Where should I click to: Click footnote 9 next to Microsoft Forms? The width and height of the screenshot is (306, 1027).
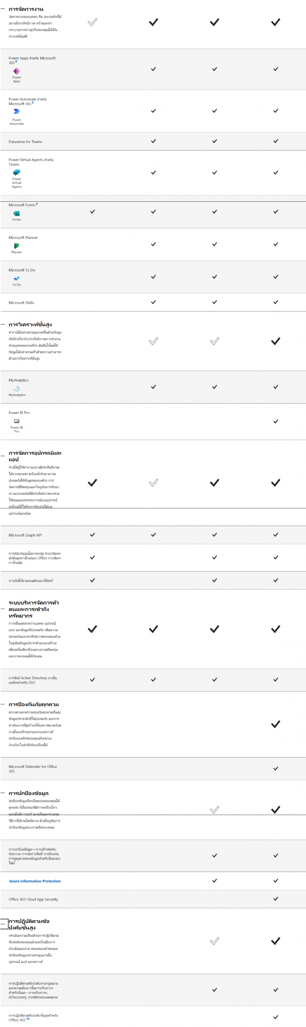(x=37, y=204)
